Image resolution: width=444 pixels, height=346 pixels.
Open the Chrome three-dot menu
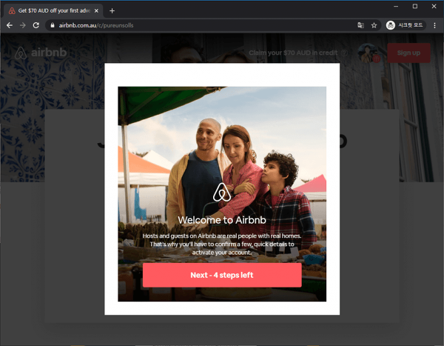point(434,25)
